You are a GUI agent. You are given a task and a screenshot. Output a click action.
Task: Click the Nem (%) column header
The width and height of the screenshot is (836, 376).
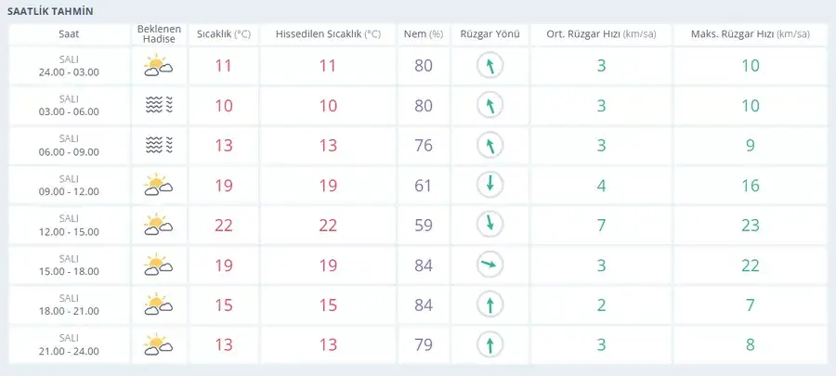pos(424,34)
